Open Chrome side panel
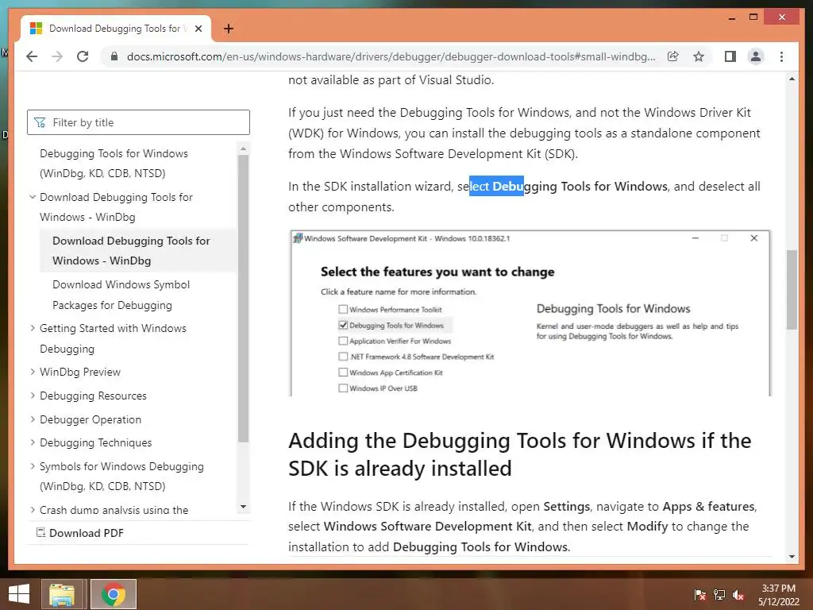 [730, 56]
